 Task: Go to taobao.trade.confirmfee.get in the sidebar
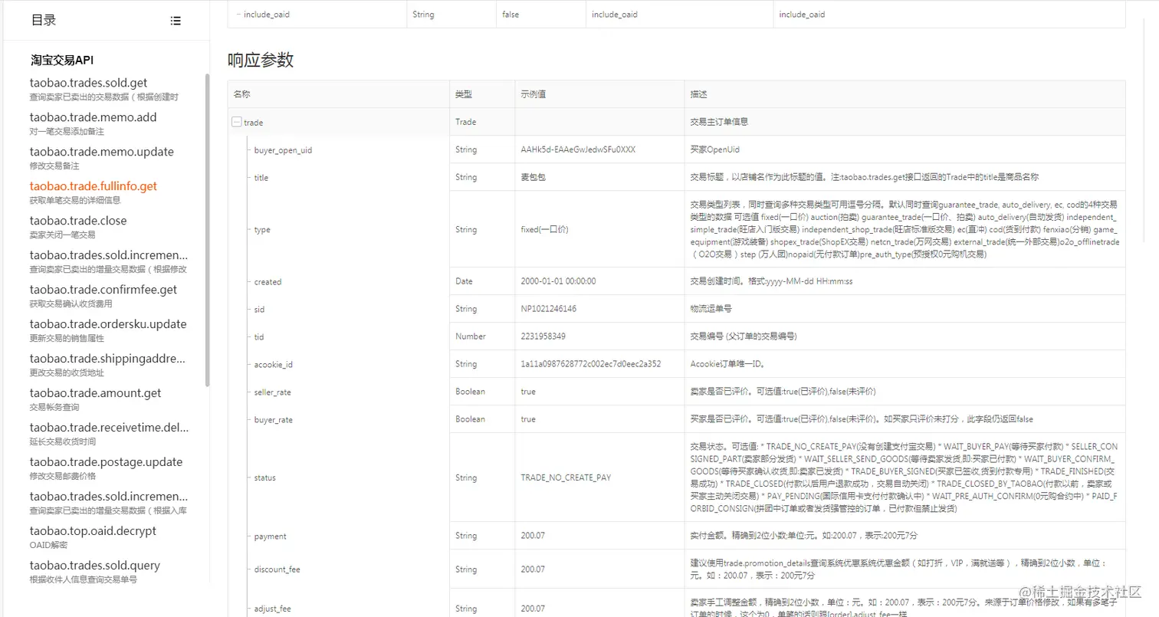tap(103, 290)
